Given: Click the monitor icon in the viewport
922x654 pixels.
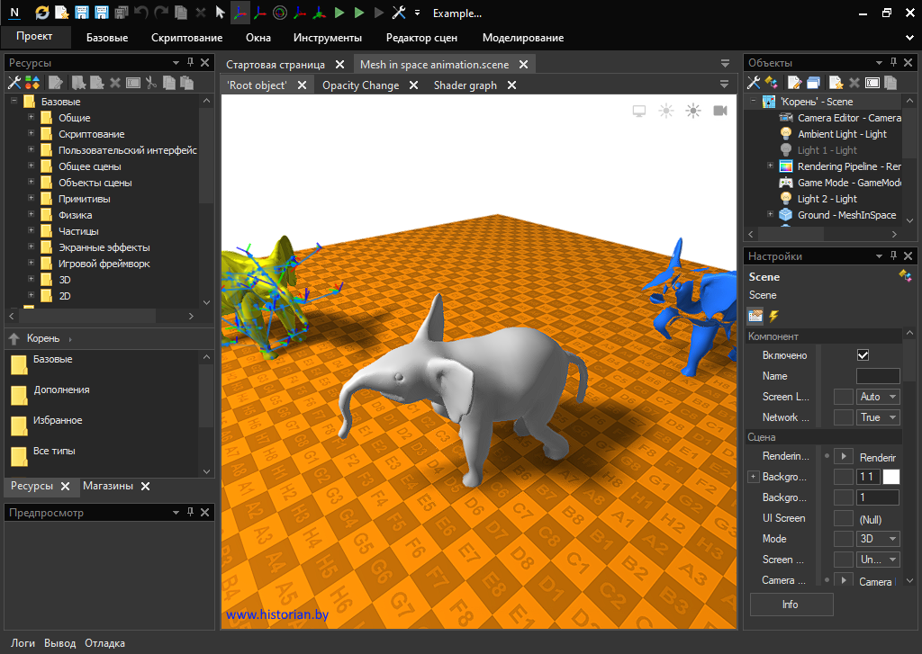Looking at the screenshot, I should click(x=639, y=111).
